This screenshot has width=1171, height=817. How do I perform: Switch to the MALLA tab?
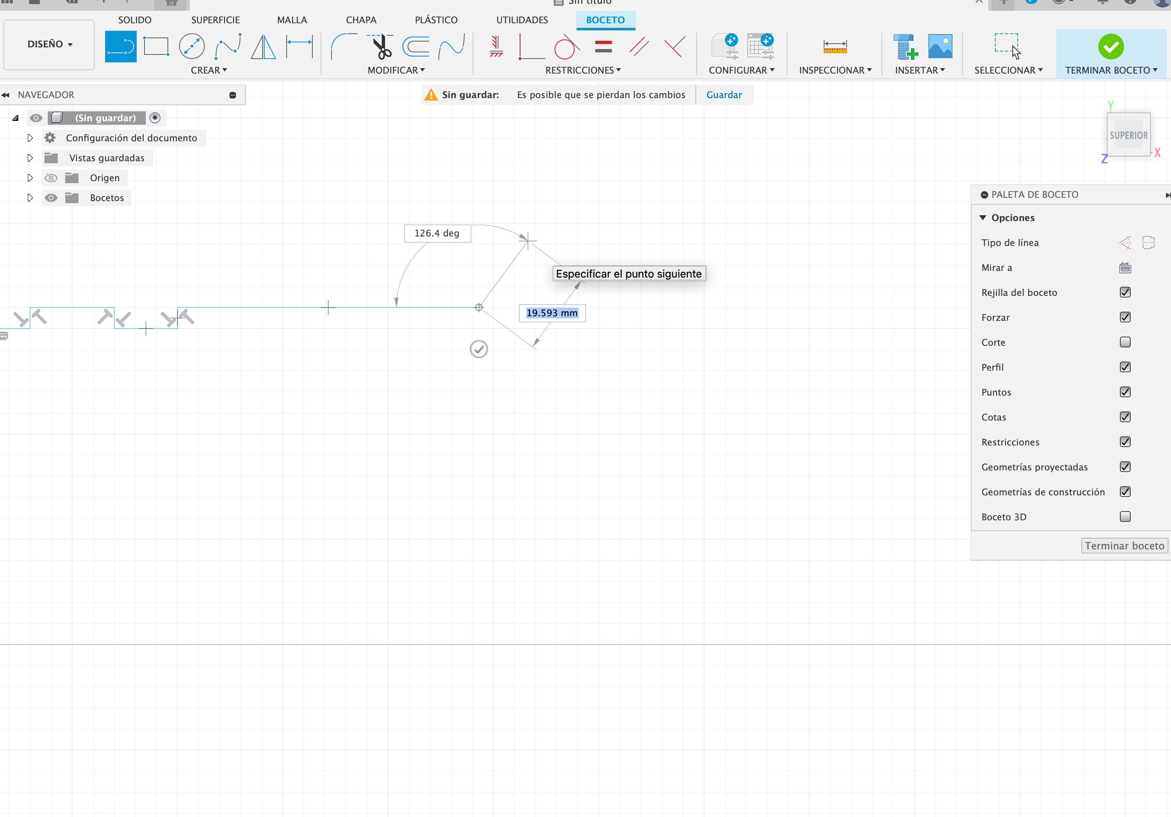coord(292,20)
